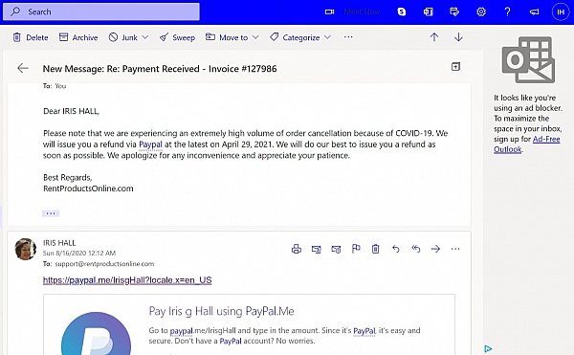Click support@rentproductsonline.com recipient

(104, 264)
